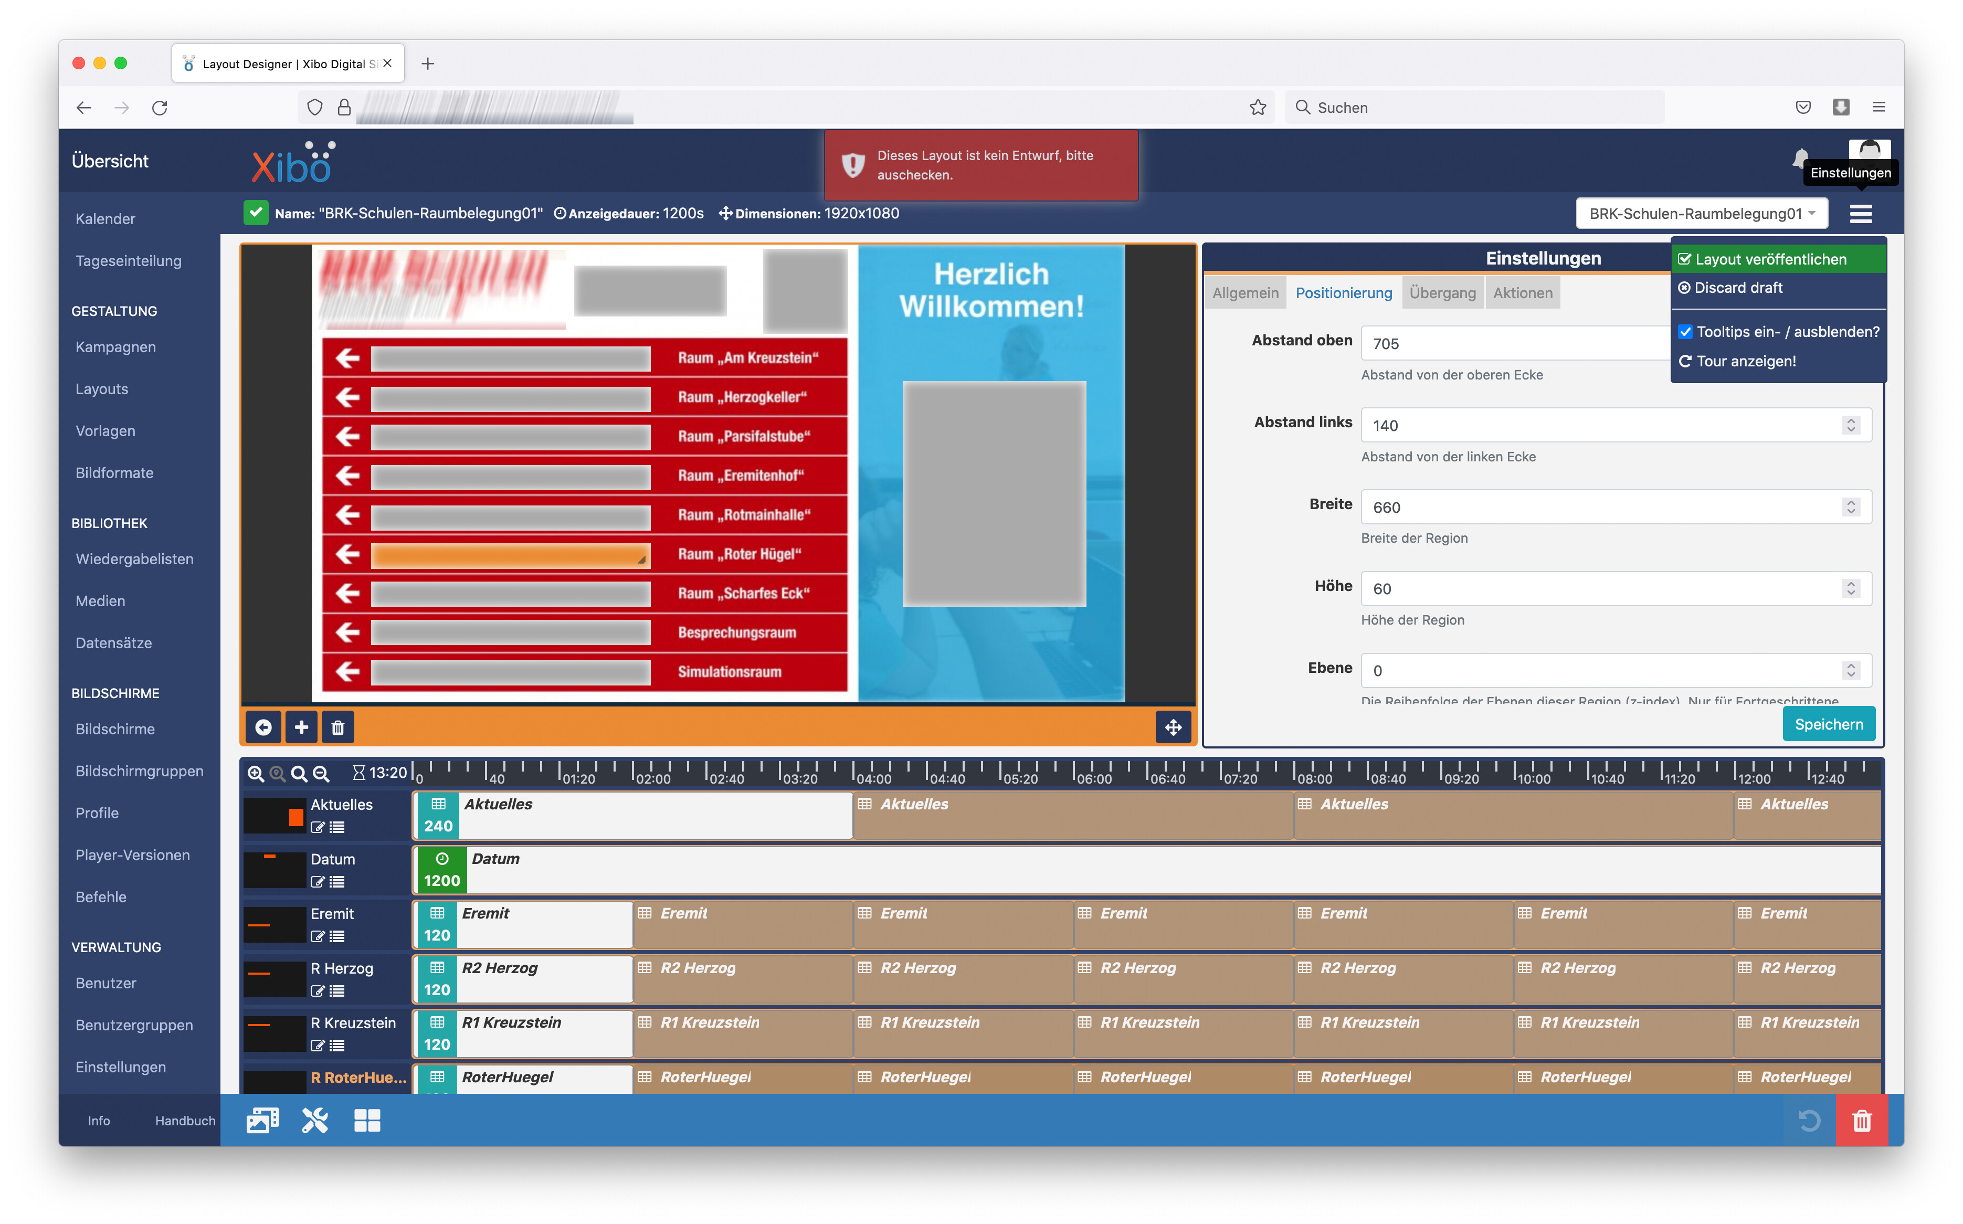The height and width of the screenshot is (1224, 1963).
Task: Open the tools wrench icon in bottom bar
Action: pyautogui.click(x=315, y=1121)
